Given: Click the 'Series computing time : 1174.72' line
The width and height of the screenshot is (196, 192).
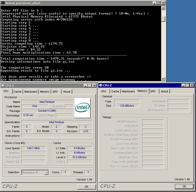Looking at the screenshot, I should pos(32,44).
